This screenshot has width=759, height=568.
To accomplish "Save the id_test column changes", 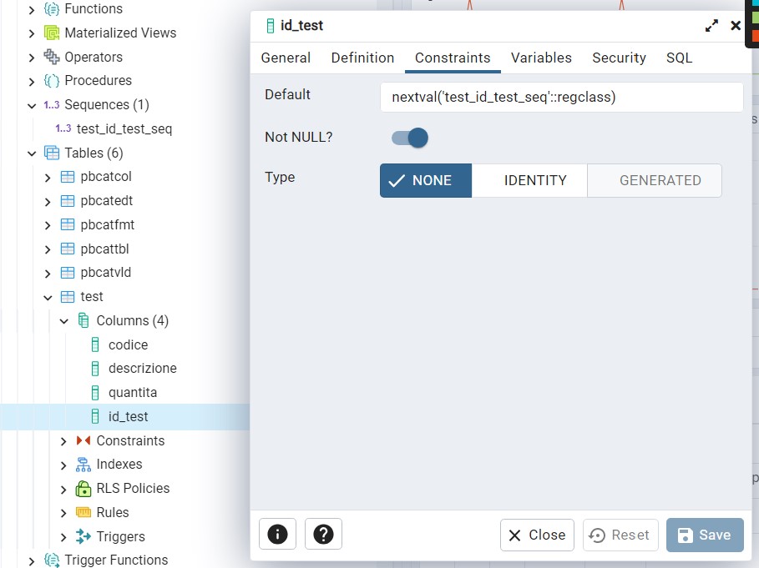I will [705, 535].
